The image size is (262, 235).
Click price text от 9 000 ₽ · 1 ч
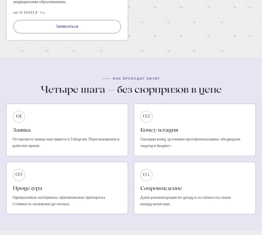coord(29,12)
